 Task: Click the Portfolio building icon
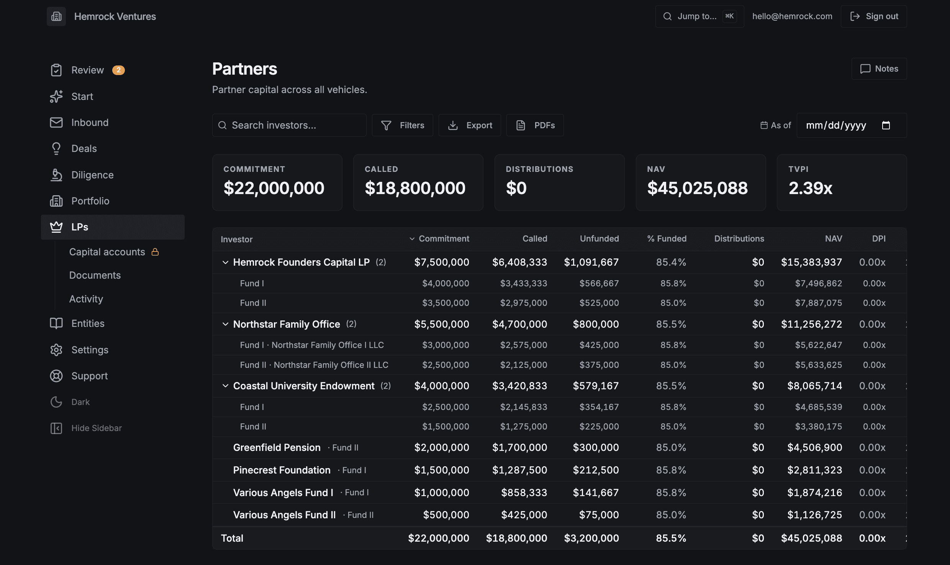56,201
